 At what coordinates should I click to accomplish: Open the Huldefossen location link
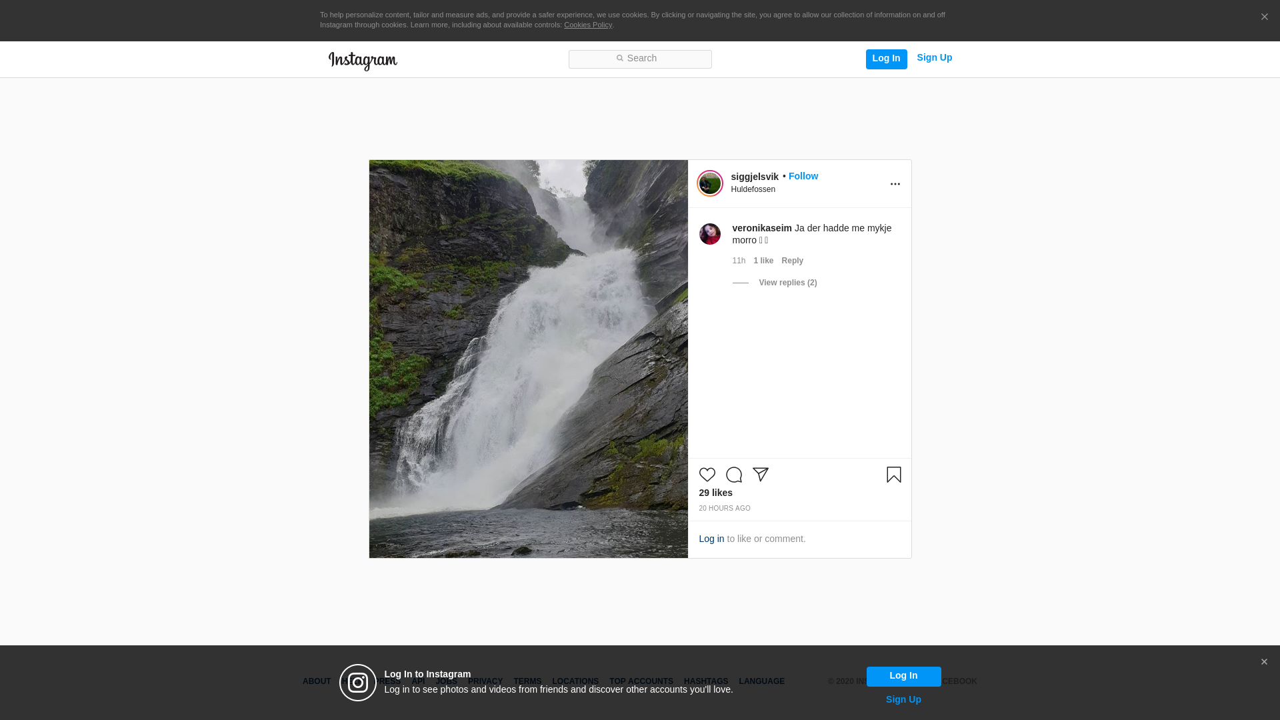click(x=753, y=189)
